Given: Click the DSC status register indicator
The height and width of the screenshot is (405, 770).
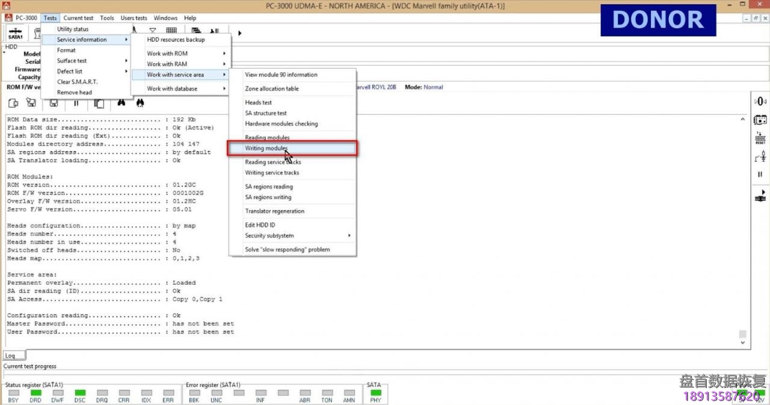Looking at the screenshot, I should click(79, 393).
